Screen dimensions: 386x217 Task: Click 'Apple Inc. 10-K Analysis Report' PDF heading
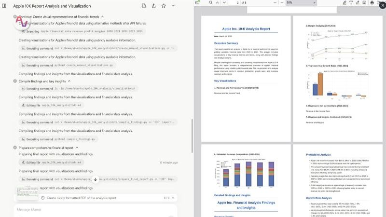[x=246, y=29]
